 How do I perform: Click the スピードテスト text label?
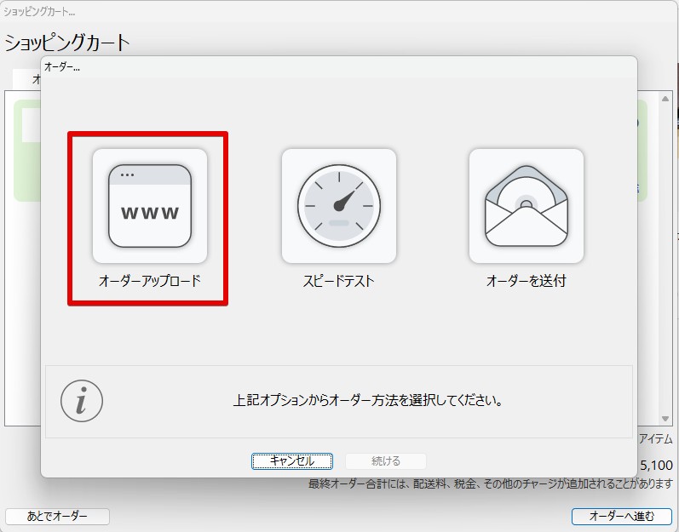point(338,280)
